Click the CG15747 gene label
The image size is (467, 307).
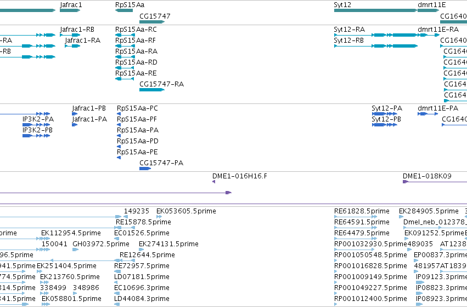pyautogui.click(x=155, y=16)
